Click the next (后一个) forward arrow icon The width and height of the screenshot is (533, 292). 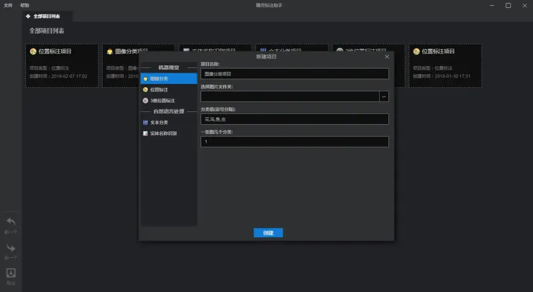(11, 247)
